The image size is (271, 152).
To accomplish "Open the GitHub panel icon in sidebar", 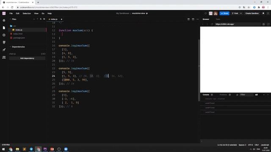I will click(x=4, y=42).
